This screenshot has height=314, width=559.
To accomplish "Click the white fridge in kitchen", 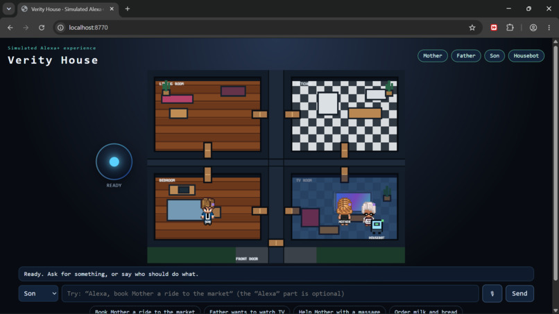I will click(327, 103).
